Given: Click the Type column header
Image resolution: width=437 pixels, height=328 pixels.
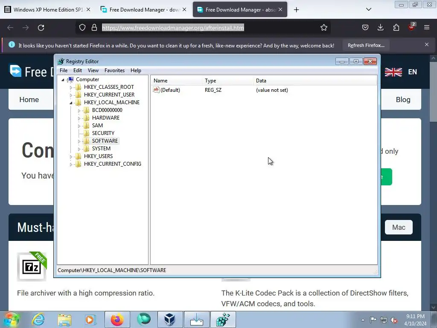Looking at the screenshot, I should click(x=228, y=81).
